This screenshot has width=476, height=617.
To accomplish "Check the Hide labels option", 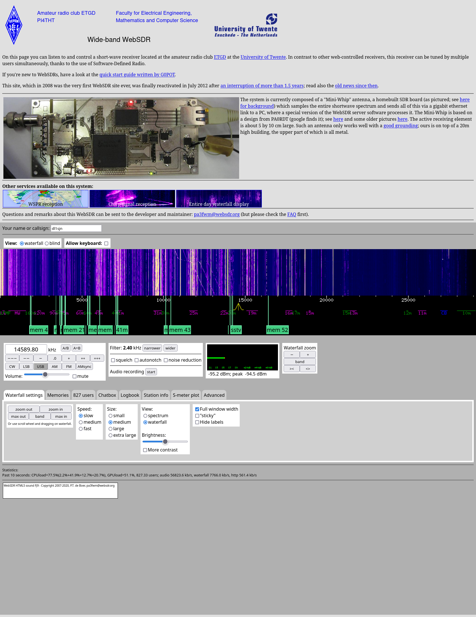I will pyautogui.click(x=197, y=422).
